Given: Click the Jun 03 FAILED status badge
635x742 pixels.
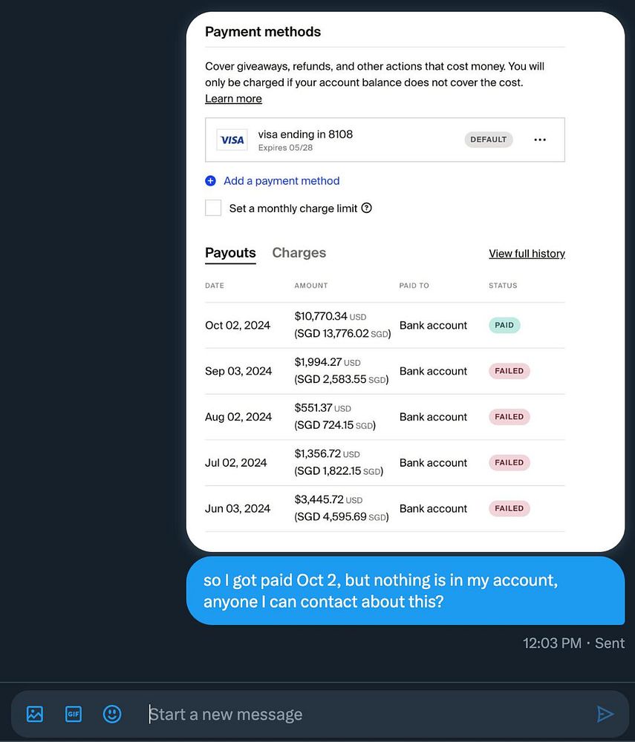Looking at the screenshot, I should point(509,508).
